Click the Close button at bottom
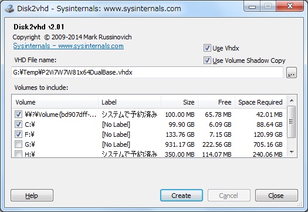308x212 pixels. tap(276, 196)
